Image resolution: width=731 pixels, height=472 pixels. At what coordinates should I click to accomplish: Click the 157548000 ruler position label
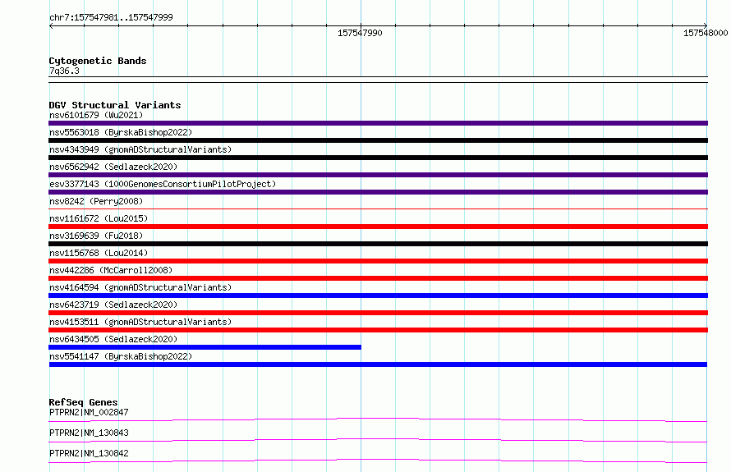point(706,33)
